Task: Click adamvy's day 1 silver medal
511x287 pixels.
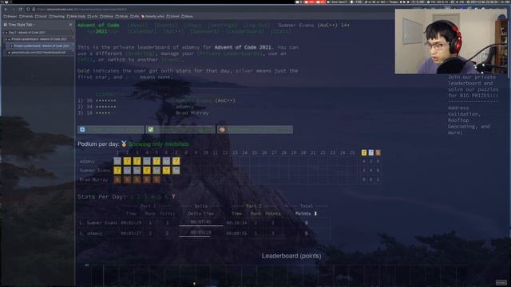Action: 117,161
